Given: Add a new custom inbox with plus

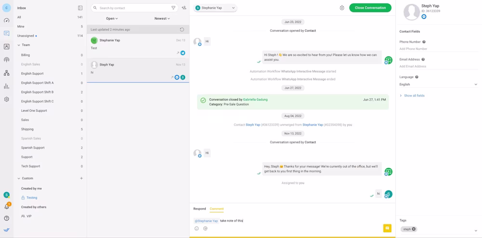Looking at the screenshot, I should coord(81,178).
